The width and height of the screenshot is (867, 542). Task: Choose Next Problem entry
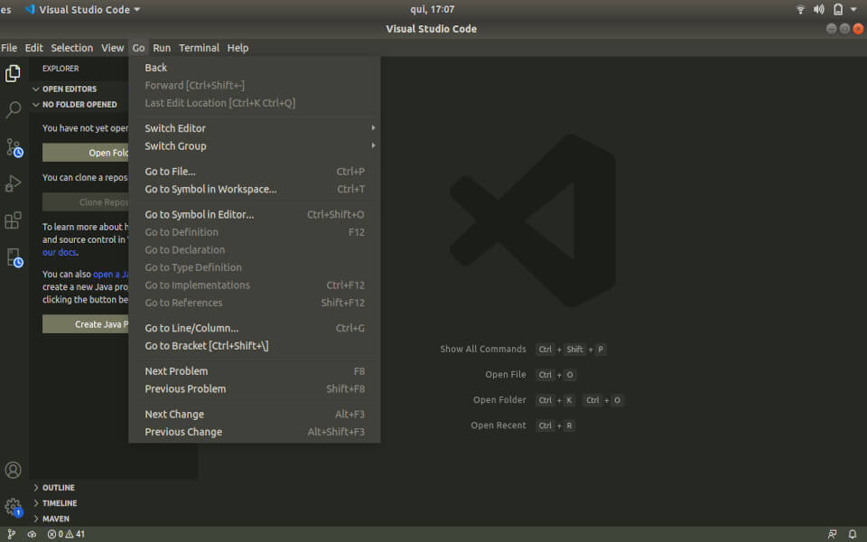point(255,371)
